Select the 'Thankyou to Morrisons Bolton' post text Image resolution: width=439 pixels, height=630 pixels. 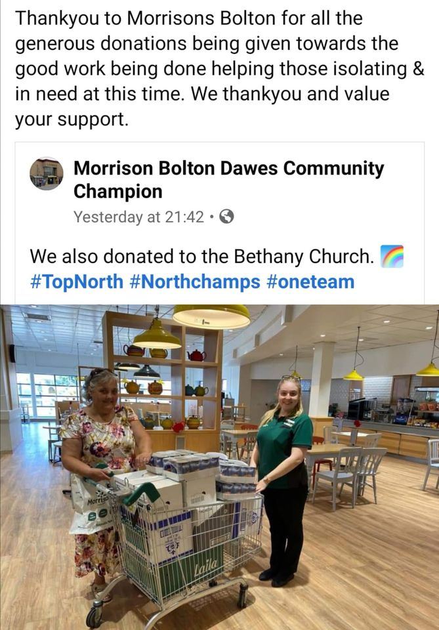[220, 68]
